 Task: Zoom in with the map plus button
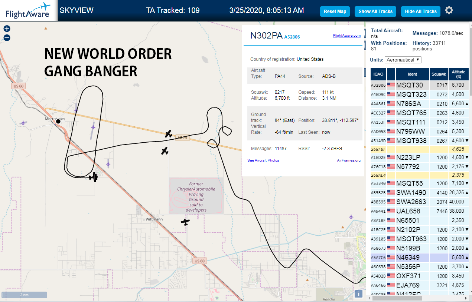tap(7, 29)
